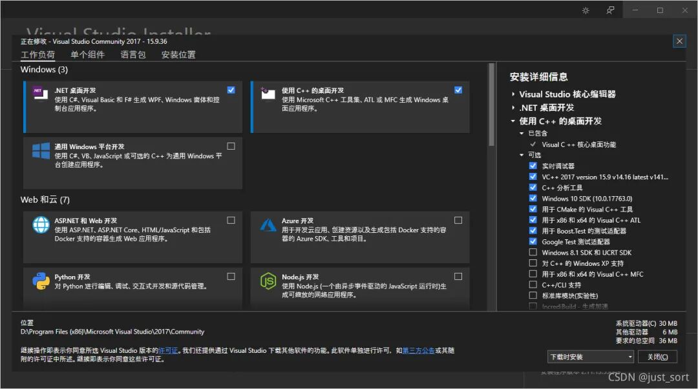This screenshot has height=389, width=698.
Task: Uncheck VC++ 2017 version 15.9 v14.16 component
Action: point(533,177)
